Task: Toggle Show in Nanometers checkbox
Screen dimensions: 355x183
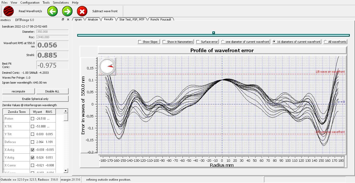Action: pyautogui.click(x=164, y=42)
